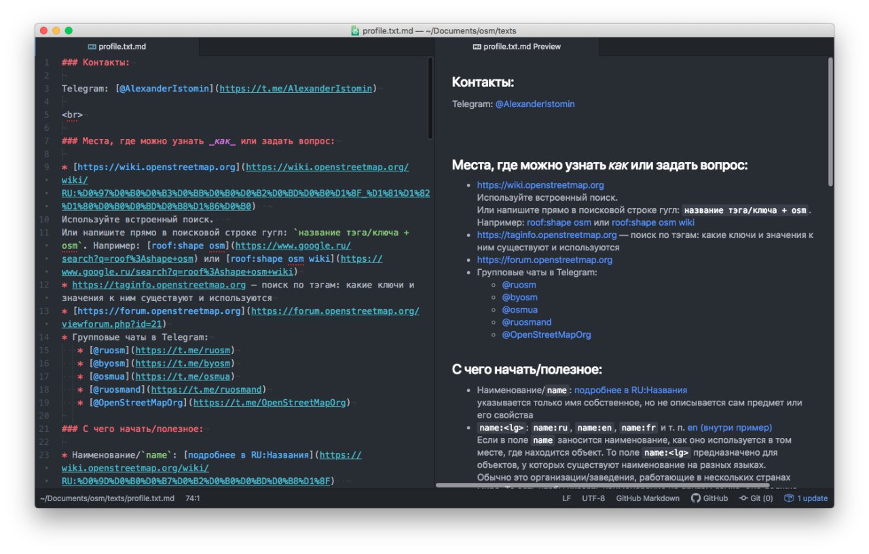
Task: Click the 'Места, где можно узнать' preview heading
Action: coord(600,165)
